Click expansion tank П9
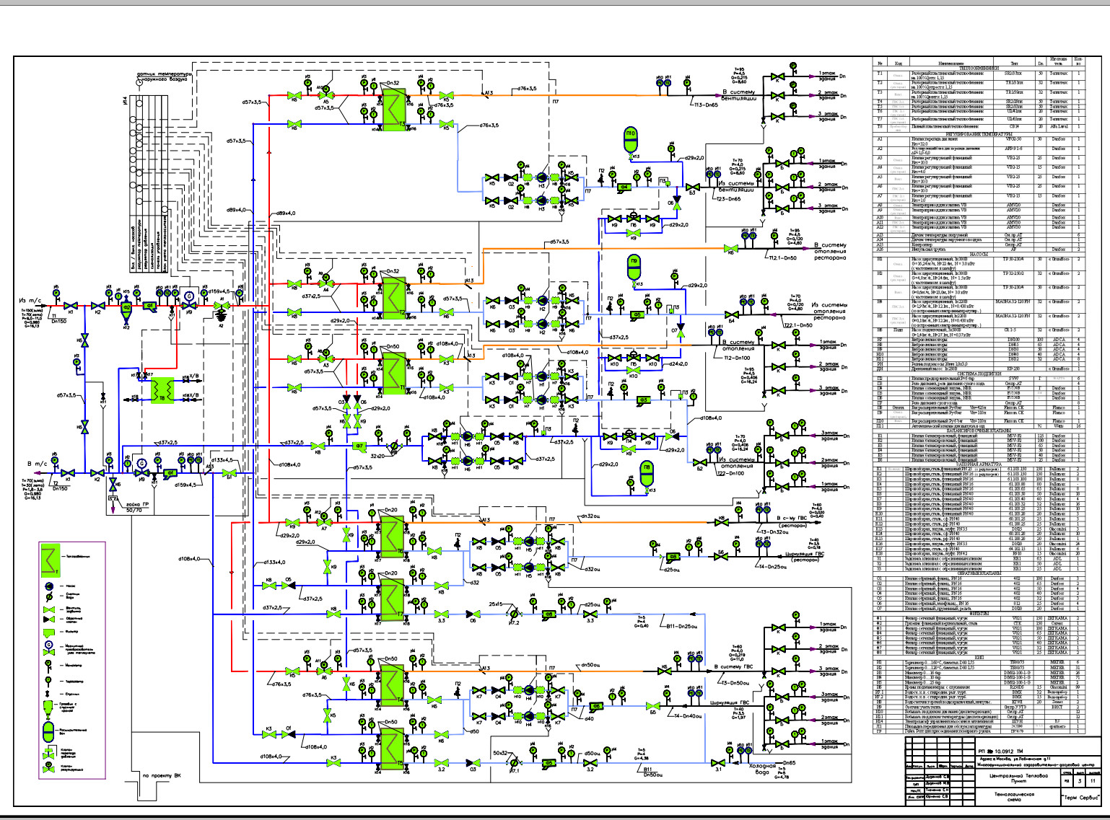The width and height of the screenshot is (1110, 820). tap(634, 266)
